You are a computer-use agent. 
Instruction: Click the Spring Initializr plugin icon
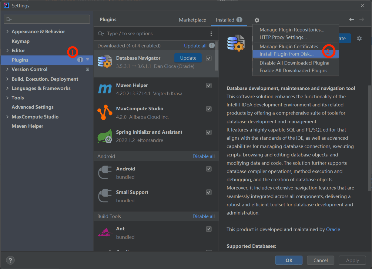[x=105, y=136]
